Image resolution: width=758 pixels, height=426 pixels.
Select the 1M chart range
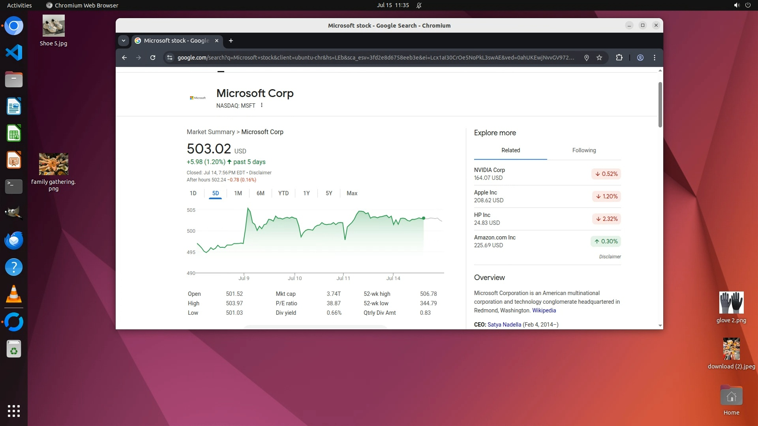[238, 193]
